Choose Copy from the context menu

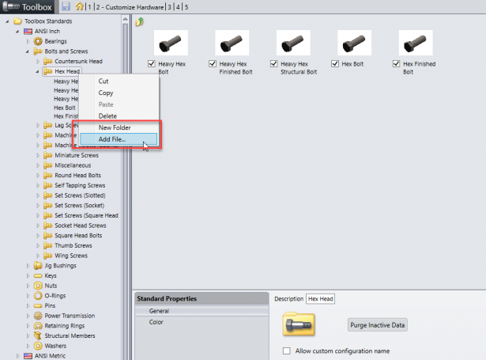pos(119,93)
